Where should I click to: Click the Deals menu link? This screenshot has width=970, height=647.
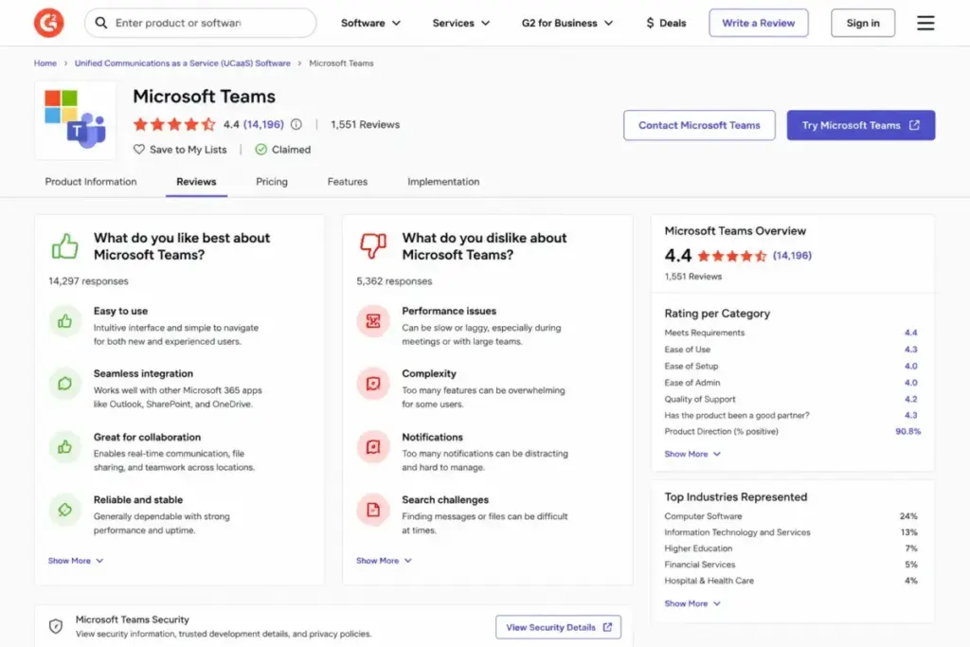click(666, 23)
